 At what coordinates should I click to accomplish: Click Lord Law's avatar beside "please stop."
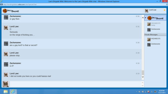point(6,54)
